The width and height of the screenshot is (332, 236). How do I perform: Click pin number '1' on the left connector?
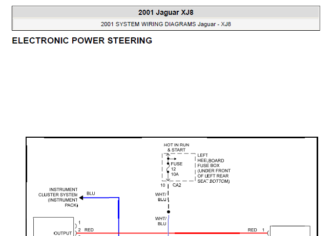coord(79,223)
